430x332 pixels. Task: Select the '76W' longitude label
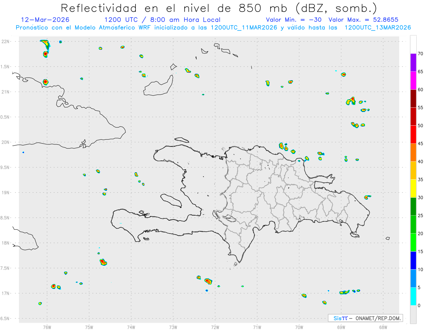pyautogui.click(x=47, y=327)
